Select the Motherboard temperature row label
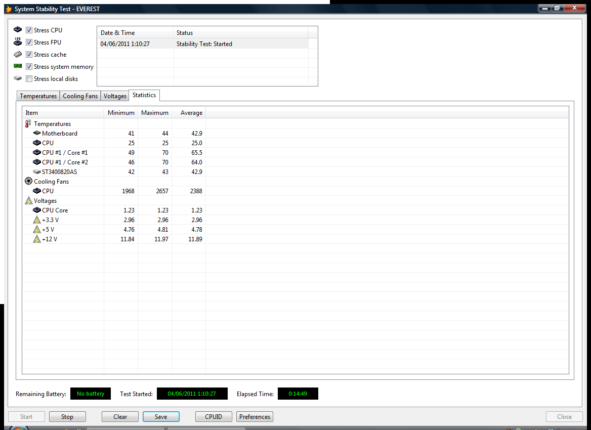Viewport: 591px width, 430px height. coord(60,134)
